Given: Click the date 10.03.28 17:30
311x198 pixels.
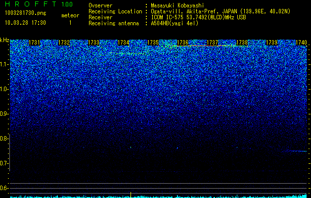Looking at the screenshot, I should (x=26, y=23).
